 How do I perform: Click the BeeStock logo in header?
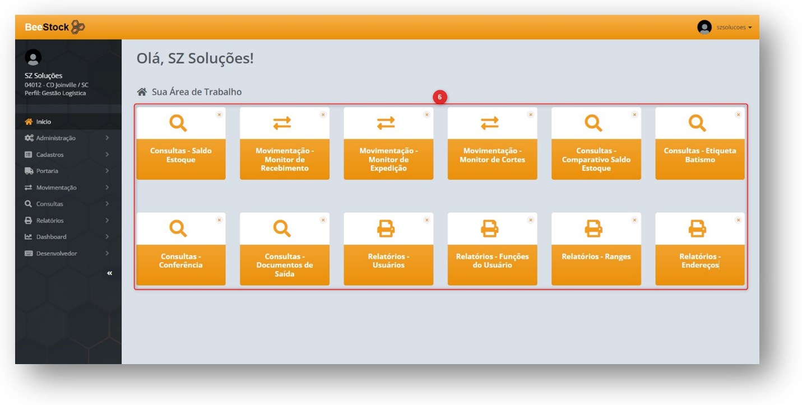click(54, 27)
